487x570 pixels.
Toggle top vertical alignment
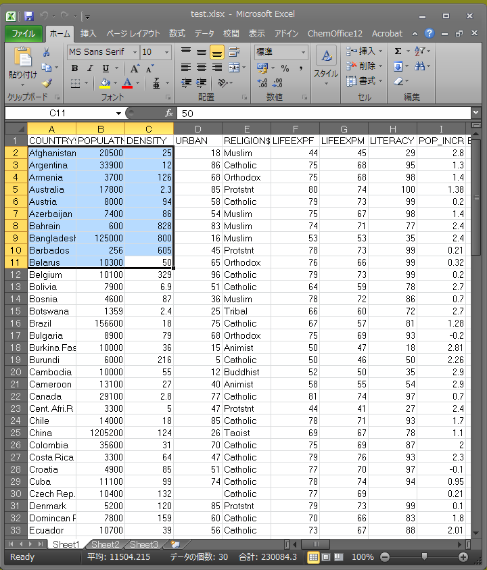tap(186, 51)
